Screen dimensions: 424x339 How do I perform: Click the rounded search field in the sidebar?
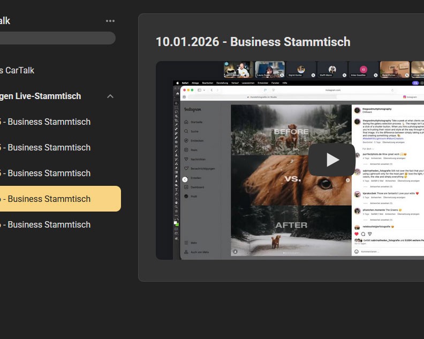coord(58,38)
